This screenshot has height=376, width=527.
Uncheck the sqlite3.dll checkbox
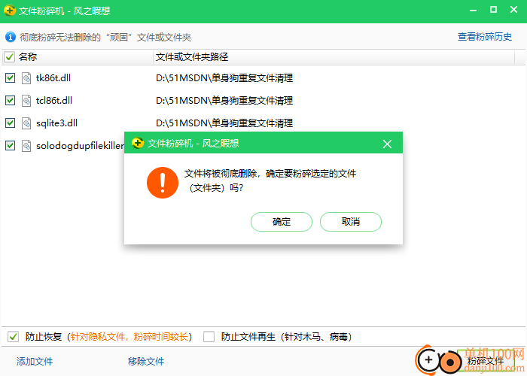(x=10, y=123)
